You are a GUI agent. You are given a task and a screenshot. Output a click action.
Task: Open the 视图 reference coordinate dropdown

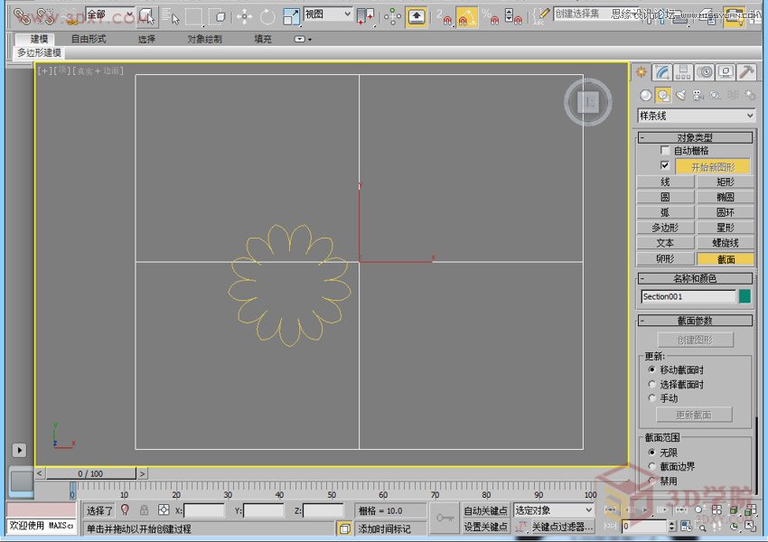328,14
